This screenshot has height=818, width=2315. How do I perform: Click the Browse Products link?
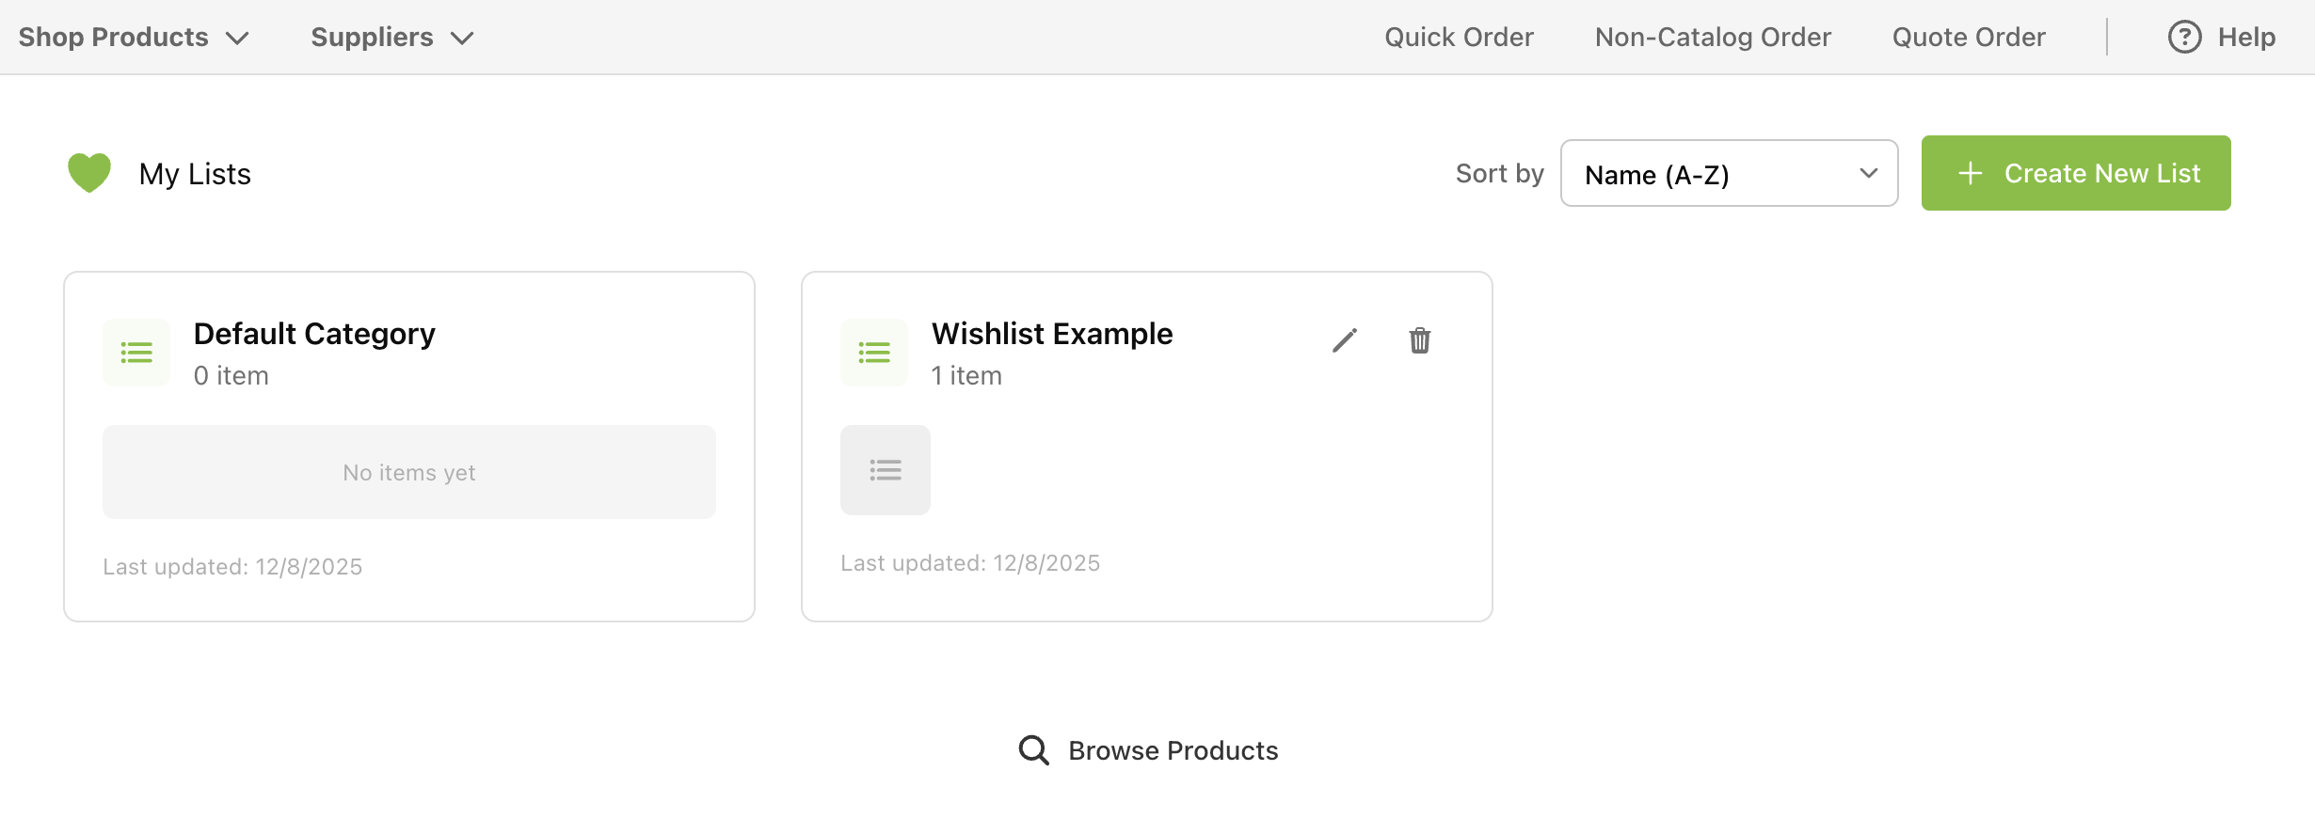pyautogui.click(x=1173, y=750)
